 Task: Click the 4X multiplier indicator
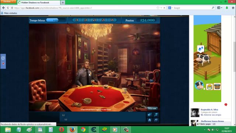coord(94,20)
